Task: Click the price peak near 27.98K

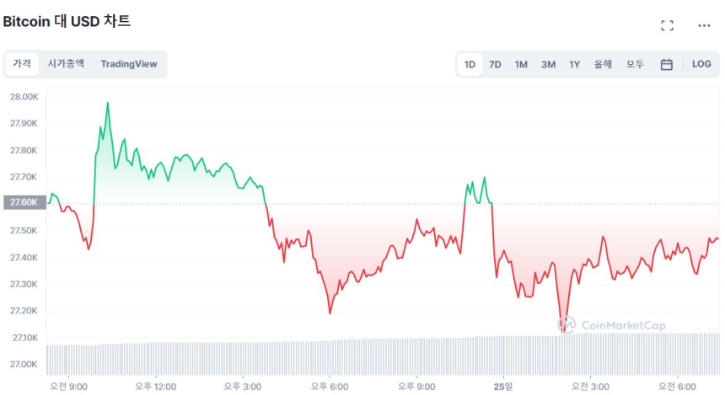Action: (107, 104)
